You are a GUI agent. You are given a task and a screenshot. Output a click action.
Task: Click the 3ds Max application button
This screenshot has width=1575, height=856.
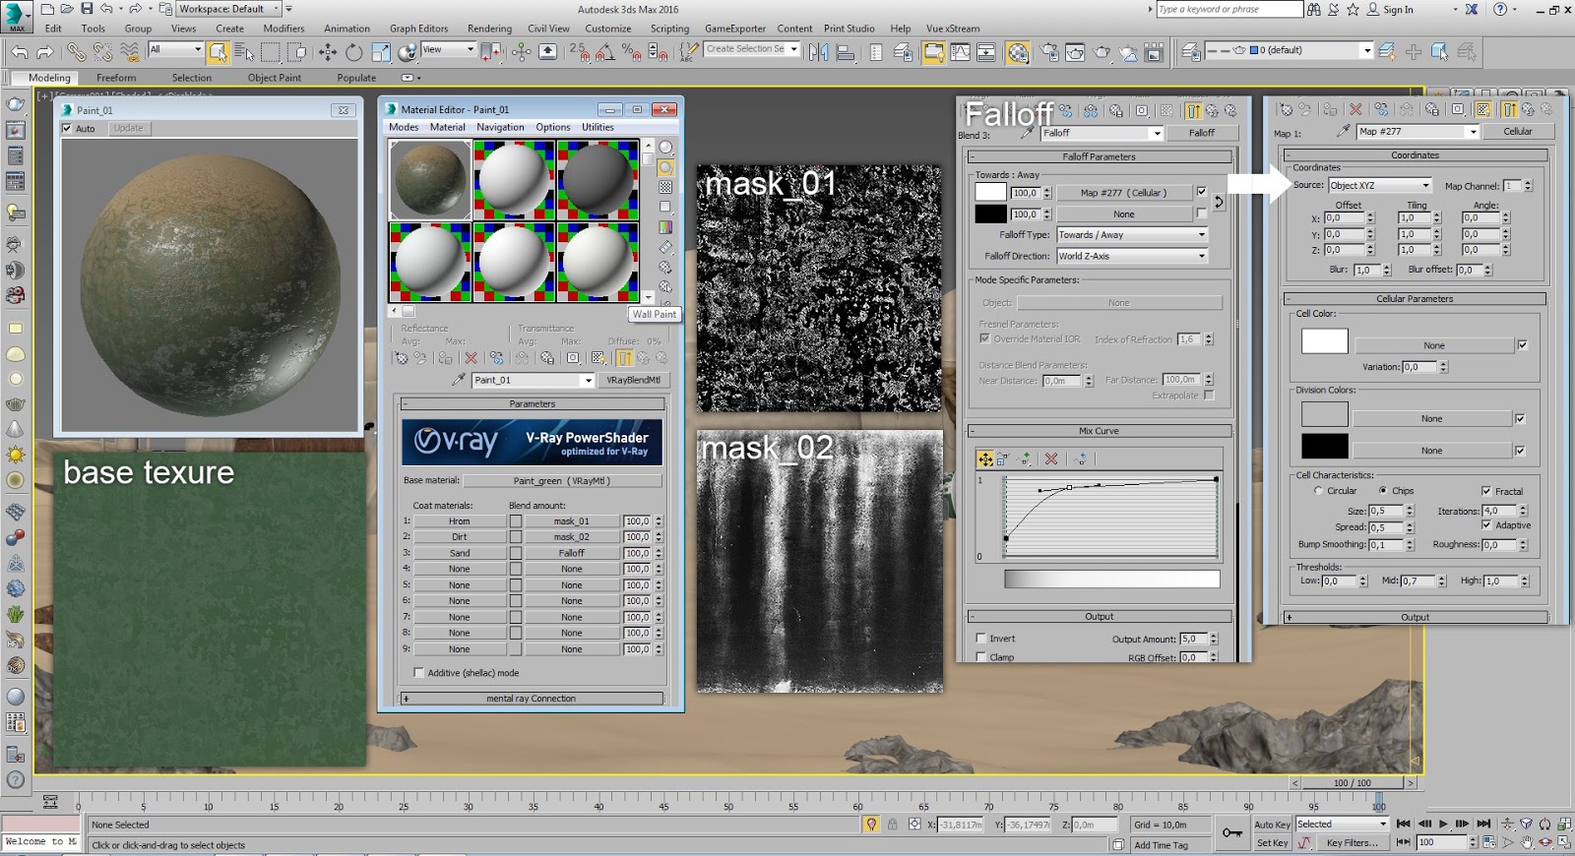(x=18, y=15)
